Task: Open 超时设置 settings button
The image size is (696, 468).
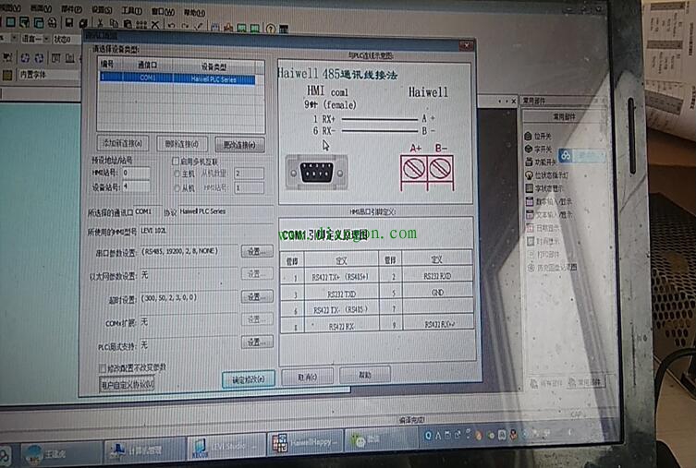Action: pos(257,296)
